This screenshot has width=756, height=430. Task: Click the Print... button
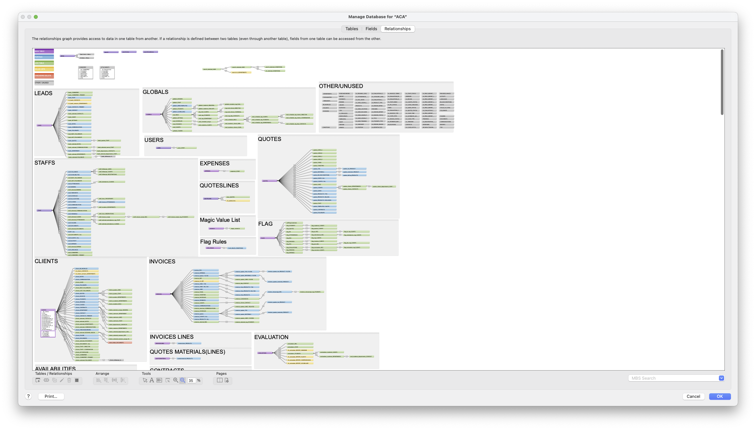click(51, 396)
